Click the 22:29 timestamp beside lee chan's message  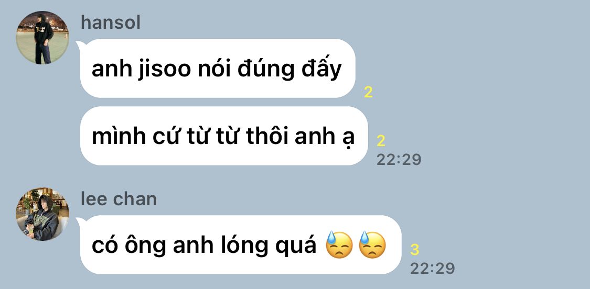coord(432,269)
